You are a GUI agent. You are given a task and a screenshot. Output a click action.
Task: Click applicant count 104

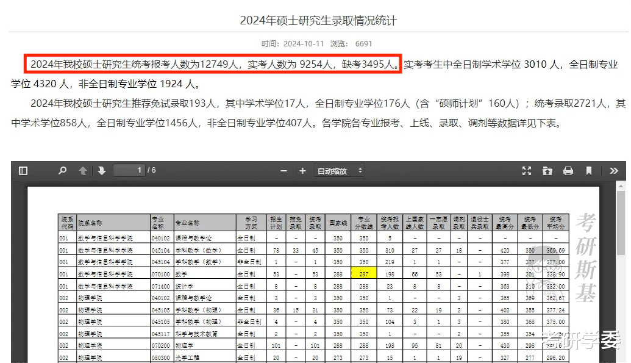390,322
